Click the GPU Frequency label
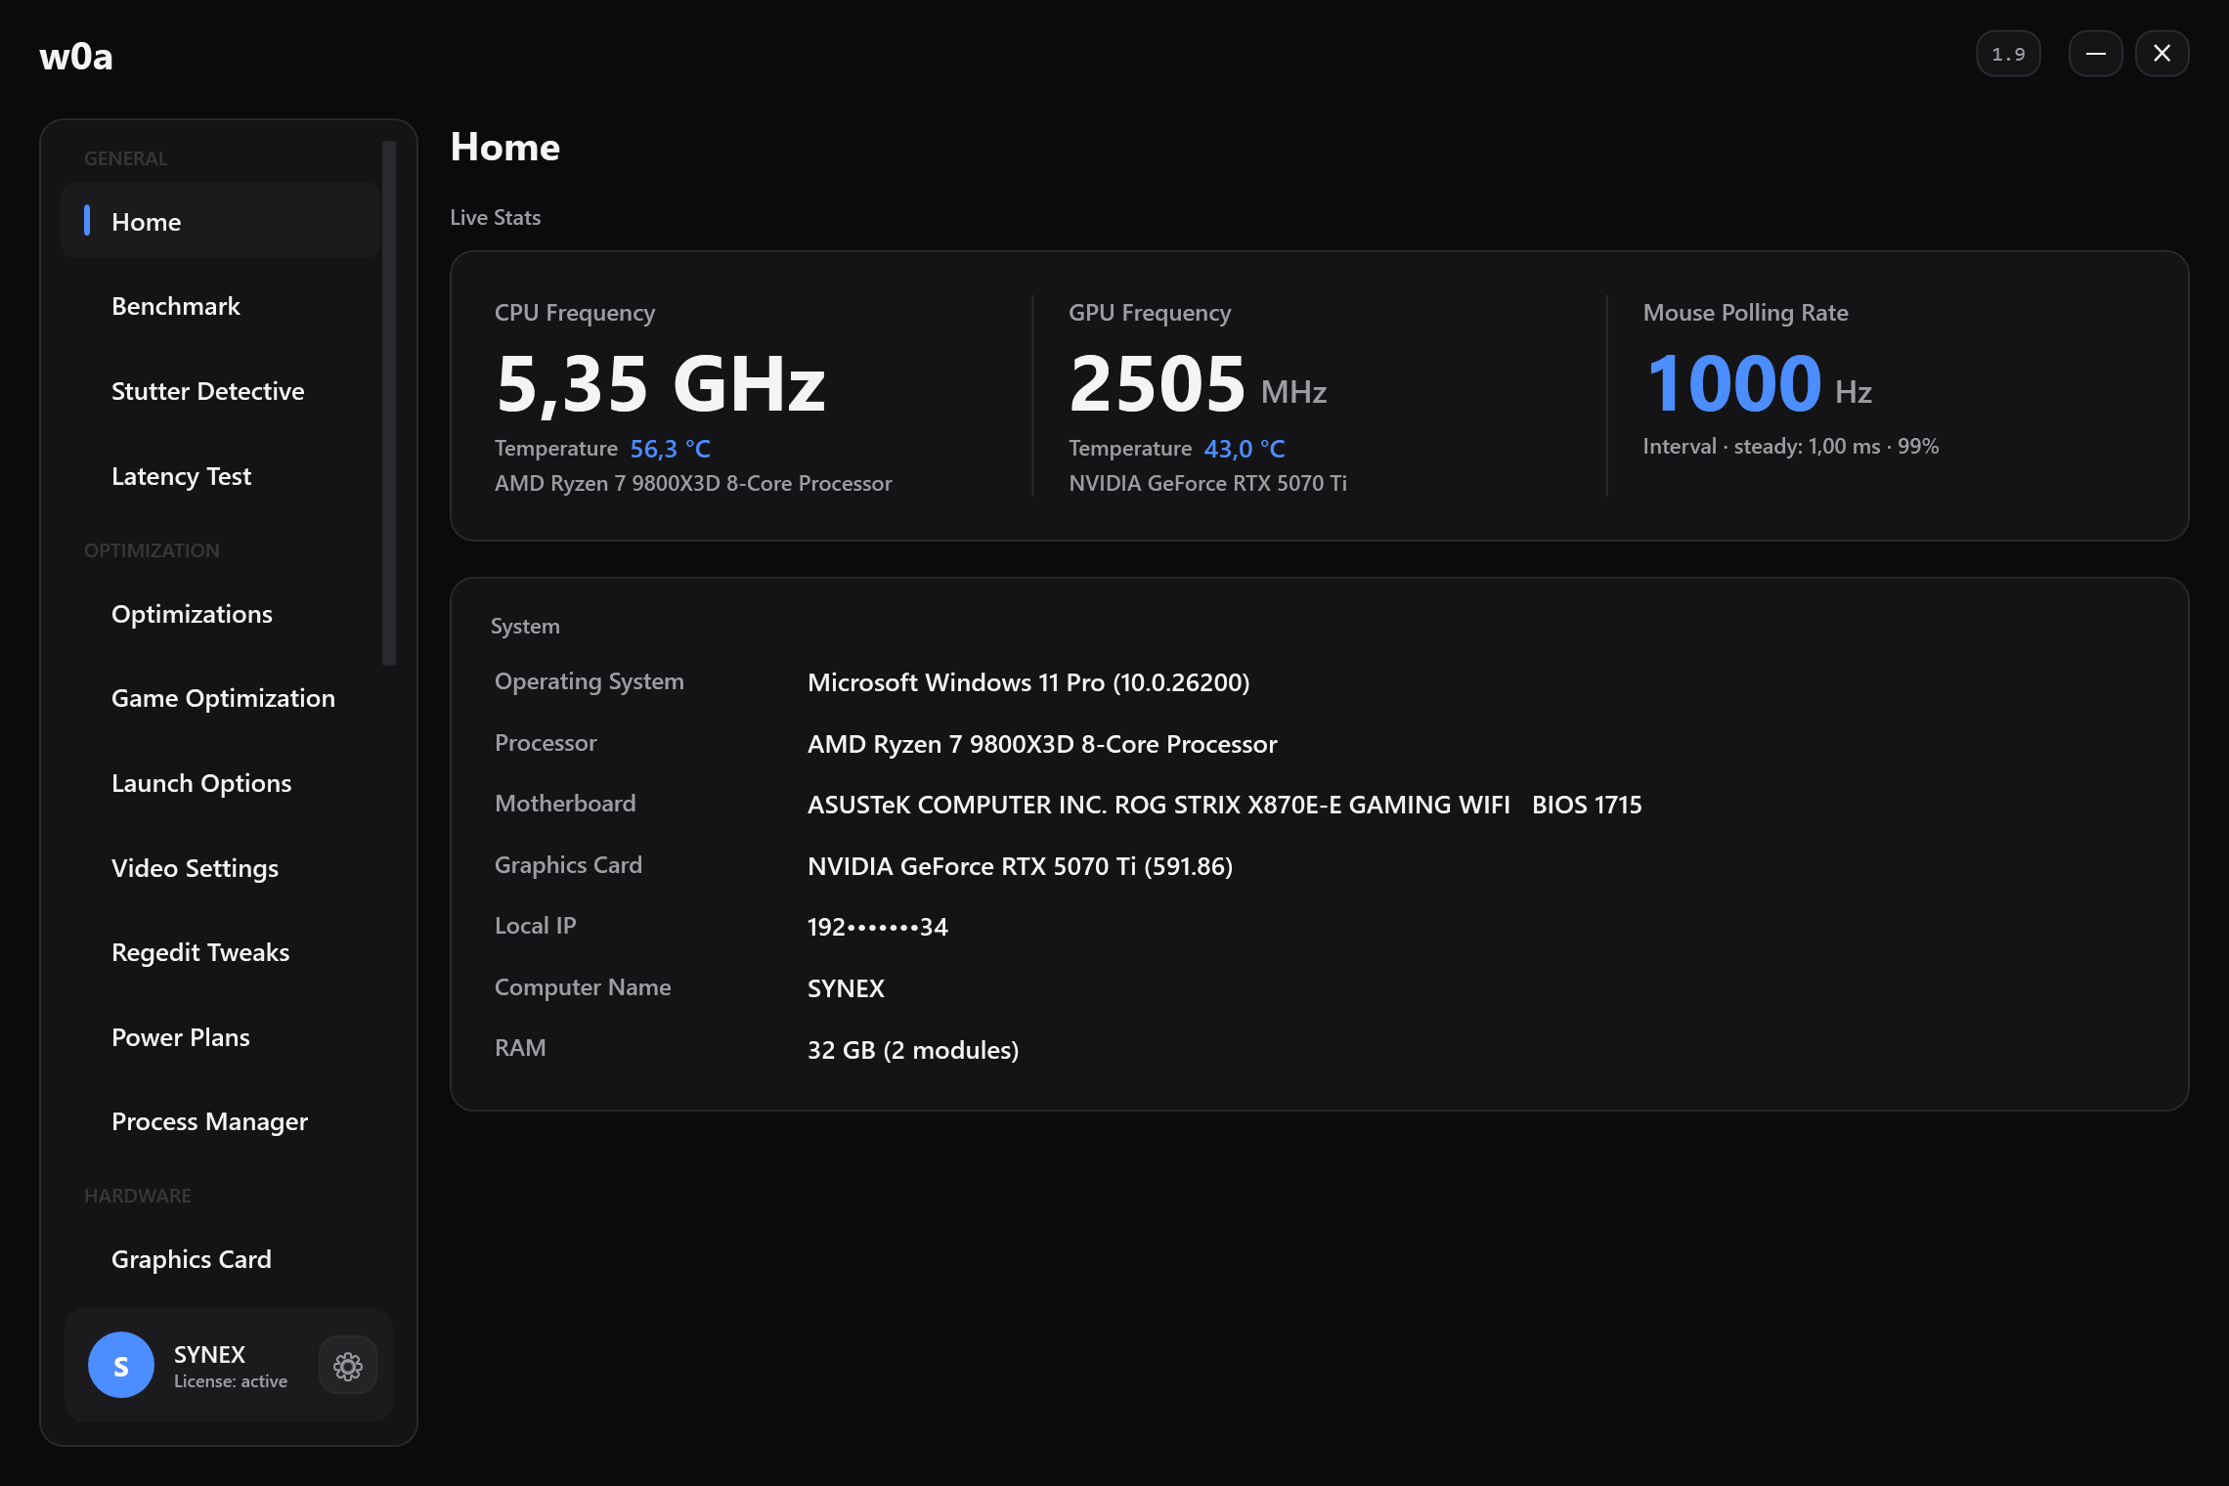Screen dimensions: 2229x1486 (x=1150, y=313)
